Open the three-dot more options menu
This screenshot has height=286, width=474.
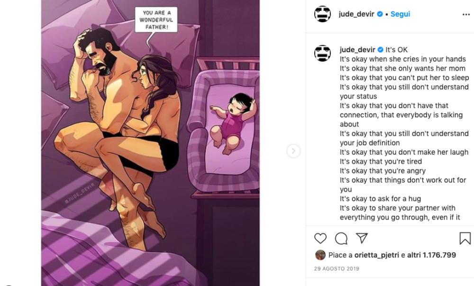point(466,15)
